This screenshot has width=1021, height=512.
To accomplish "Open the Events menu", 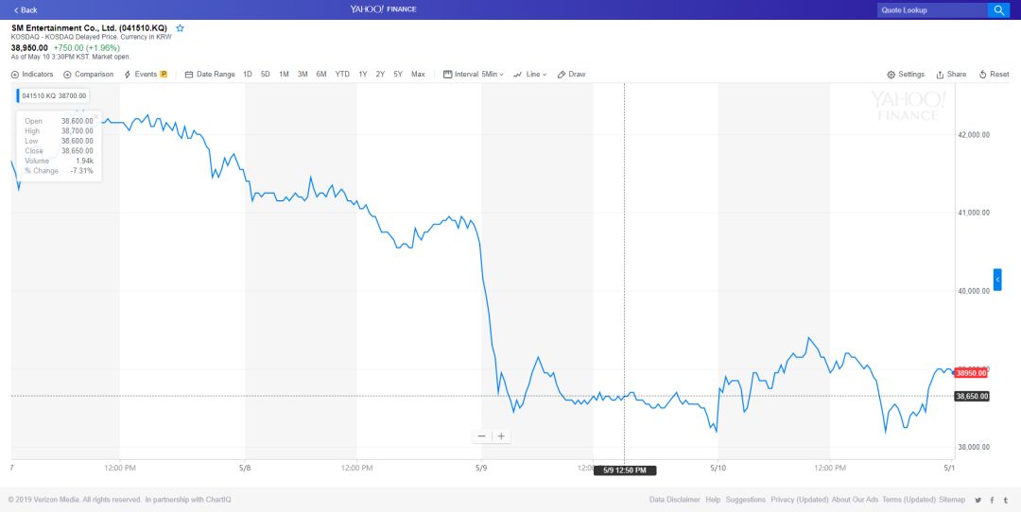I will tap(145, 75).
